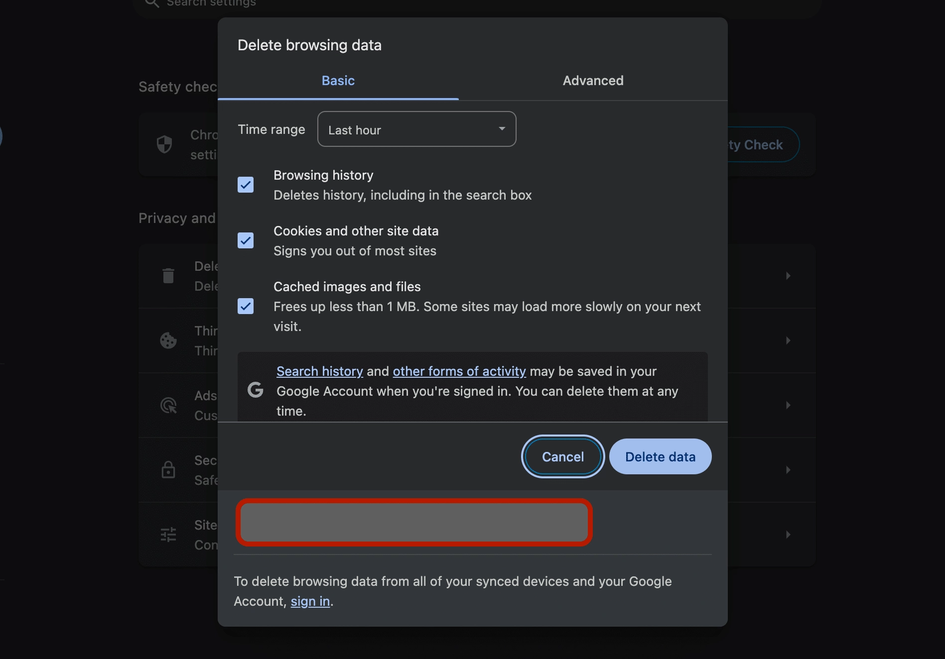Image resolution: width=945 pixels, height=659 pixels.
Task: Expand the Security row arrow
Action: pos(788,470)
